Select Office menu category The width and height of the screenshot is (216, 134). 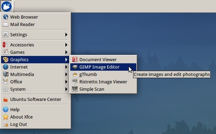coord(35,82)
